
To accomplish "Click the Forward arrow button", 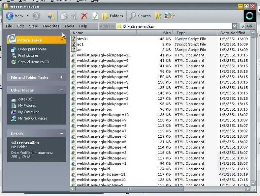I will [x=36, y=16].
